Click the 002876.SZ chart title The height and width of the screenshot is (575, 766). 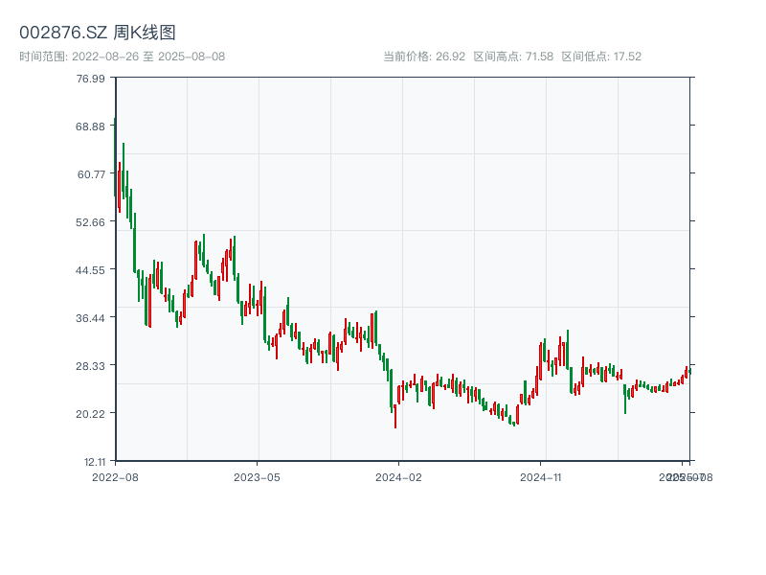click(98, 34)
